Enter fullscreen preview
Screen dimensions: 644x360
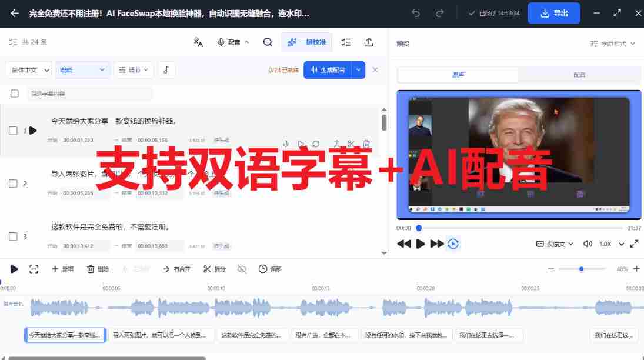tap(634, 244)
